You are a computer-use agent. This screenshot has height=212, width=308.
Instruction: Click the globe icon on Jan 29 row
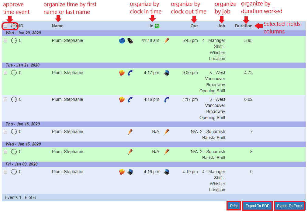pyautogui.click(x=122, y=41)
